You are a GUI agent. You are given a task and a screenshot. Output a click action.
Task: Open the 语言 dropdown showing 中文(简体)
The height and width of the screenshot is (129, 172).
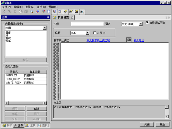pyautogui.click(x=141, y=24)
